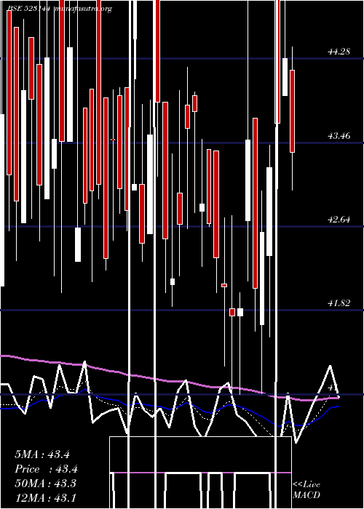The image size is (364, 509).
Task: Select the 50MA : 43.3 readout
Action: [45, 484]
